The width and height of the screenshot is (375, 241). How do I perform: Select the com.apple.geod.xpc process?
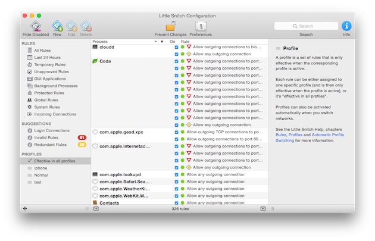[x=121, y=132]
